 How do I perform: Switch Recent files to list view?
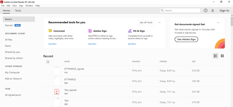(215, 56)
